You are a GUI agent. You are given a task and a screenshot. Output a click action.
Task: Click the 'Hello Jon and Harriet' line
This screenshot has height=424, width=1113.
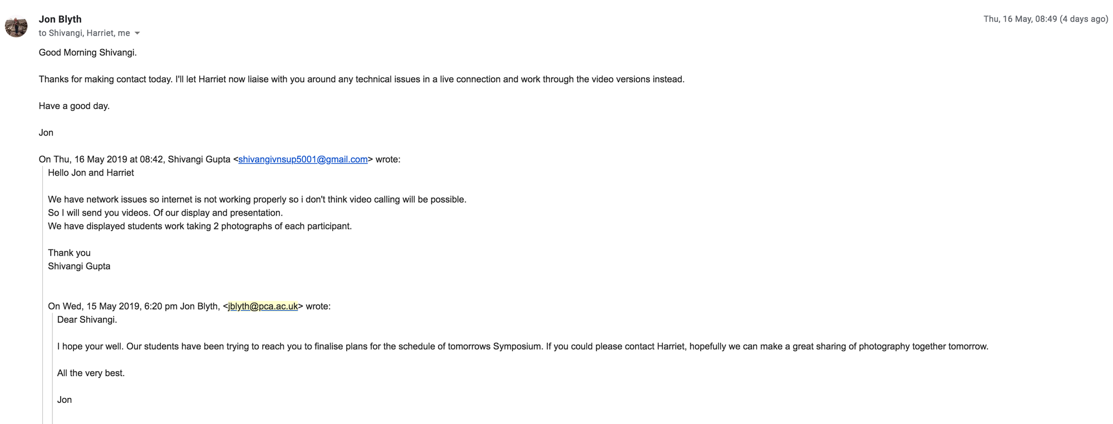[x=91, y=173]
